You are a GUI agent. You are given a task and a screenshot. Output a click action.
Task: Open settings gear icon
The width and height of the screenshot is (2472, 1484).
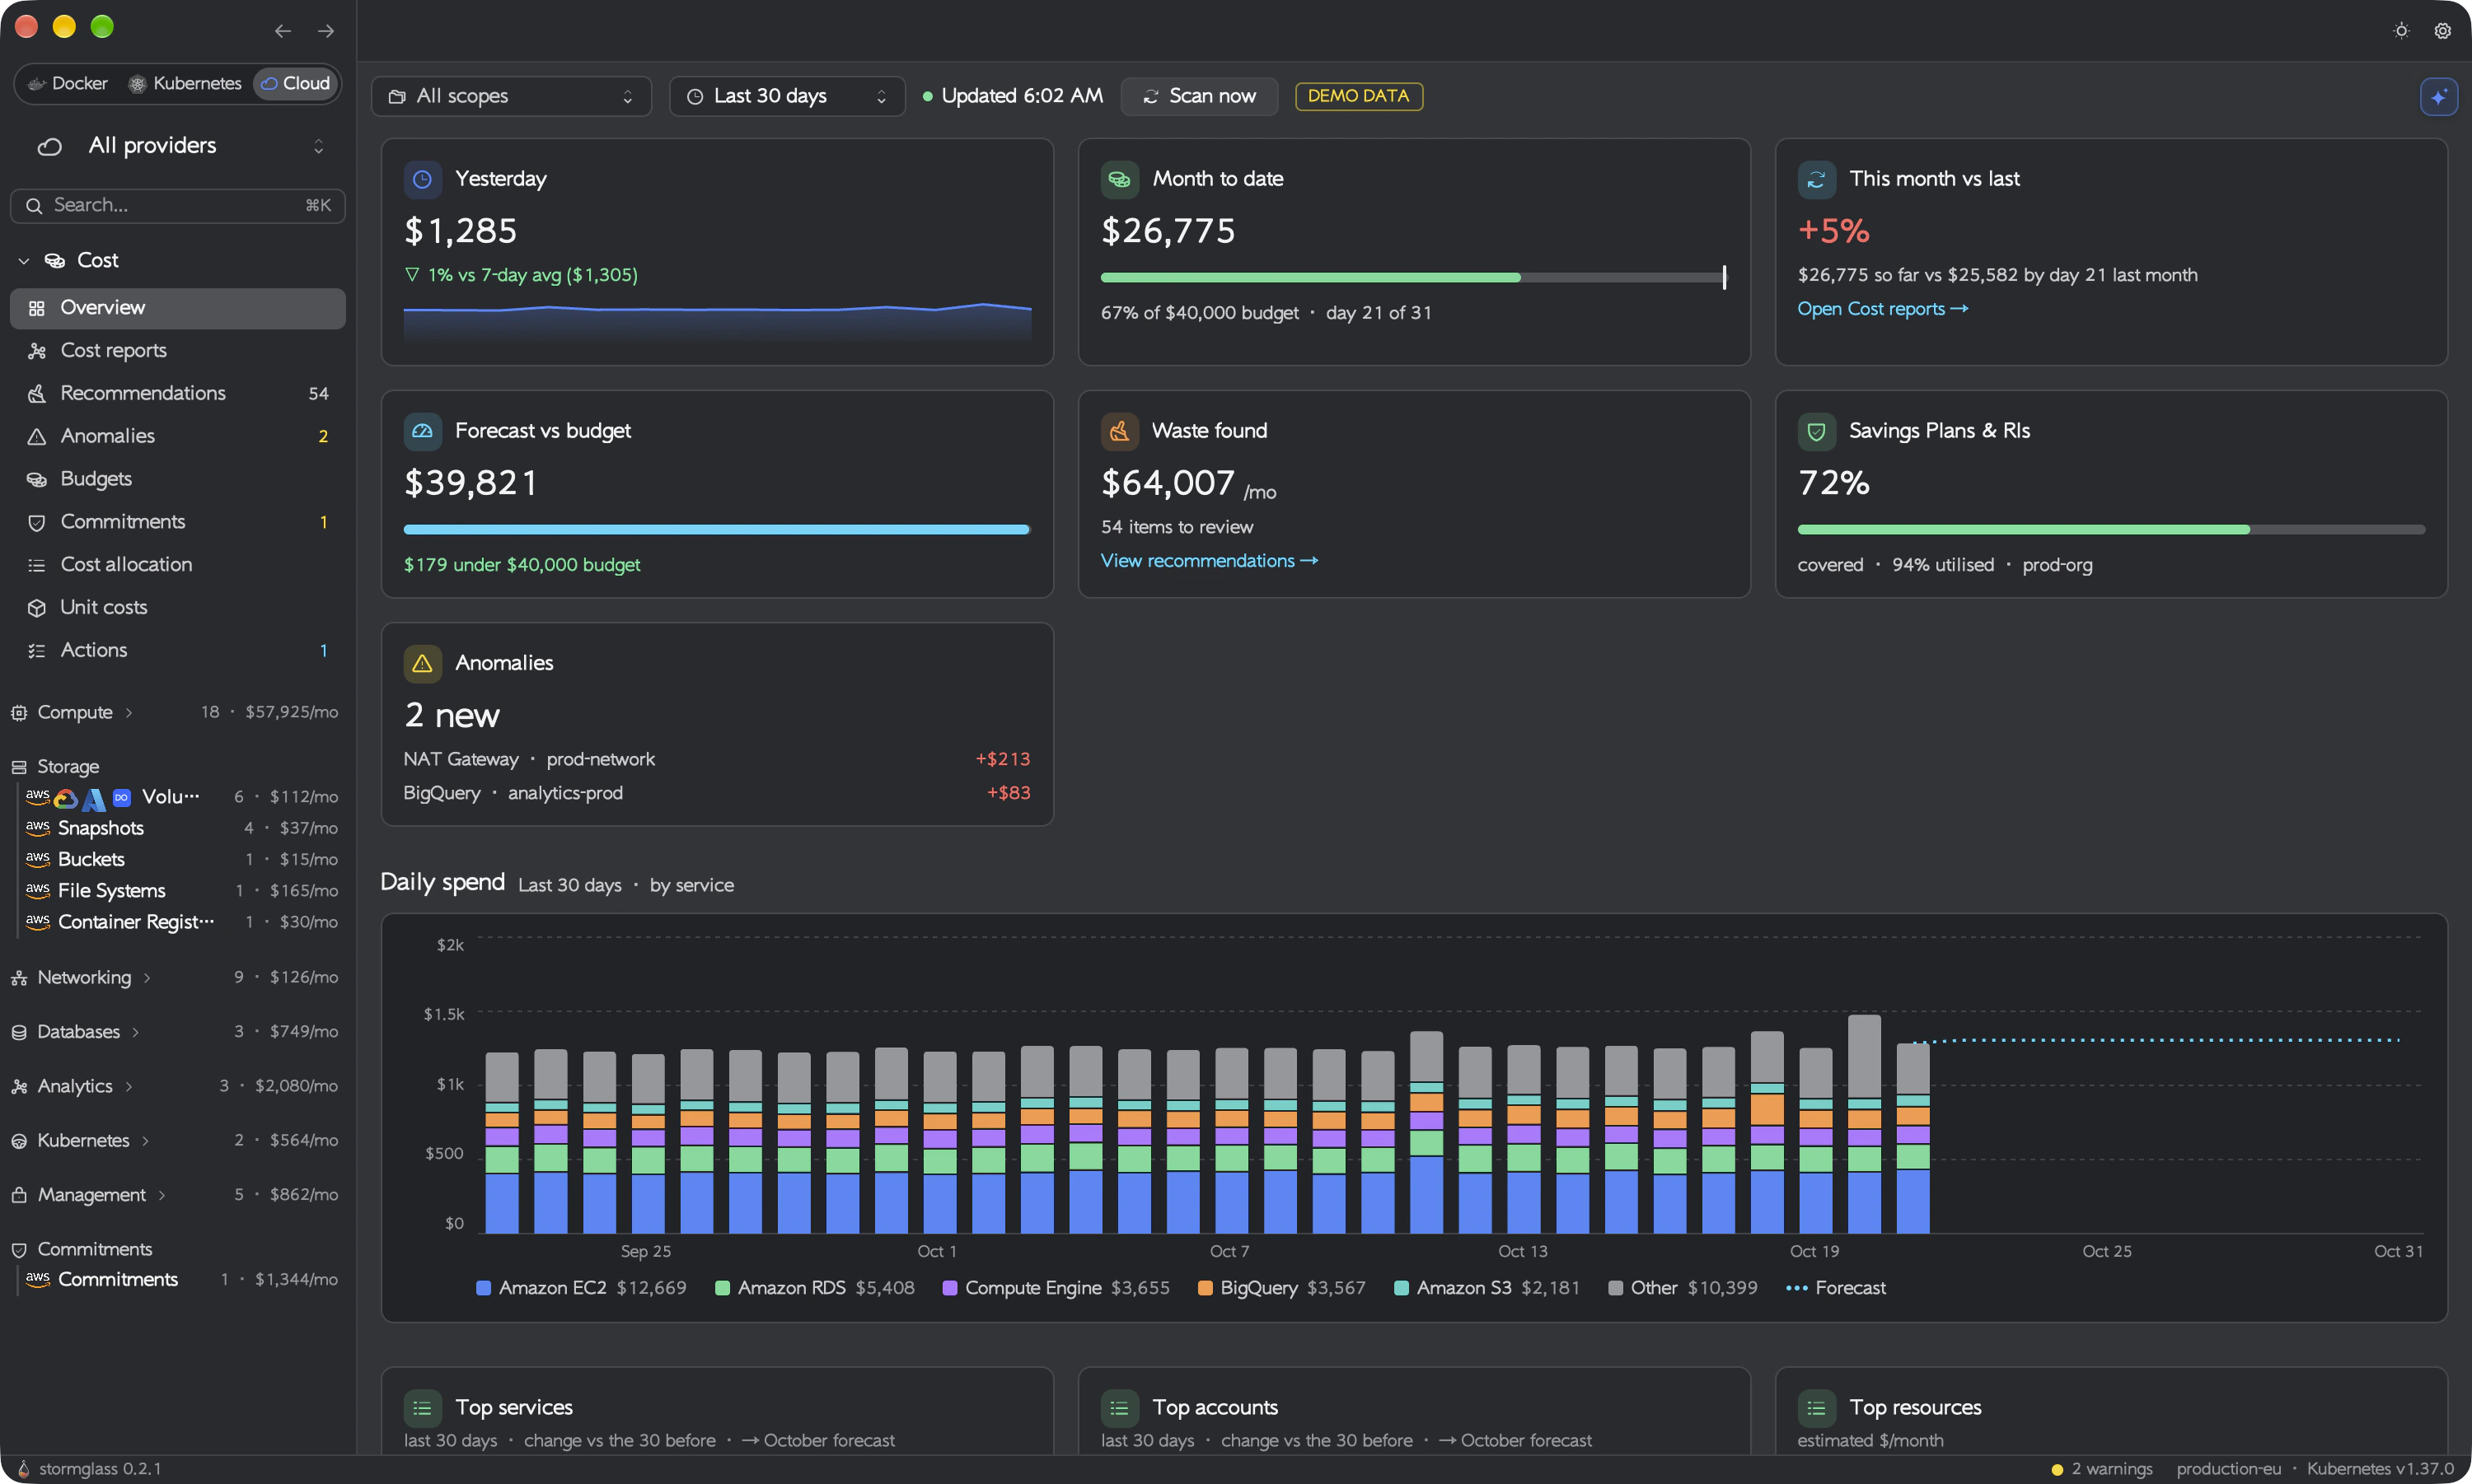2442,31
